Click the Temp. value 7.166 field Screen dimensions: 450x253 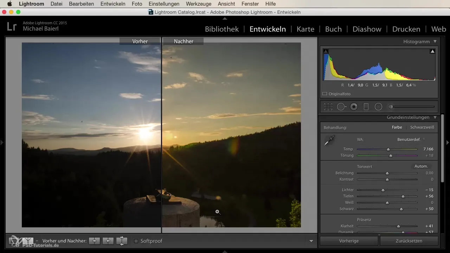pyautogui.click(x=428, y=149)
